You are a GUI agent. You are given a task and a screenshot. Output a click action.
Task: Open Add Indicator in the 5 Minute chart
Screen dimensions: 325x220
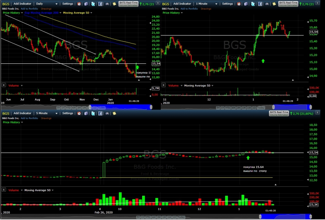coord(22,113)
